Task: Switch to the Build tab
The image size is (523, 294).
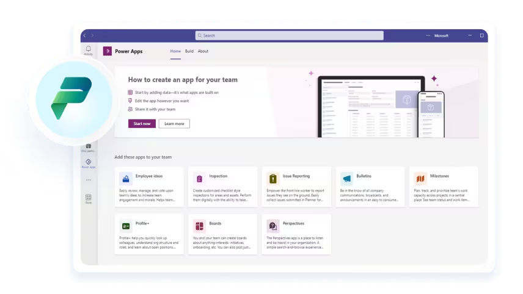Action: [x=189, y=51]
